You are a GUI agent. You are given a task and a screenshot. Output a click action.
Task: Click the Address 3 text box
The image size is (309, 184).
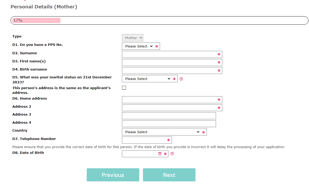(x=169, y=116)
